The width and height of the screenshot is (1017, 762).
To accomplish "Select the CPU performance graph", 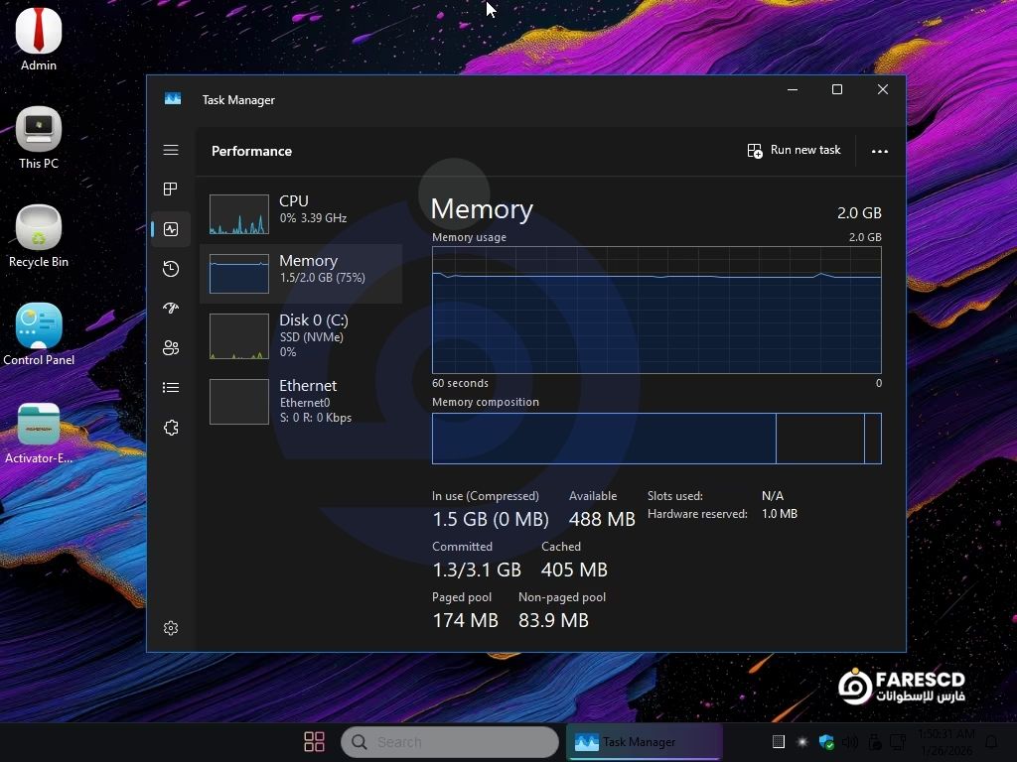I will [298, 213].
